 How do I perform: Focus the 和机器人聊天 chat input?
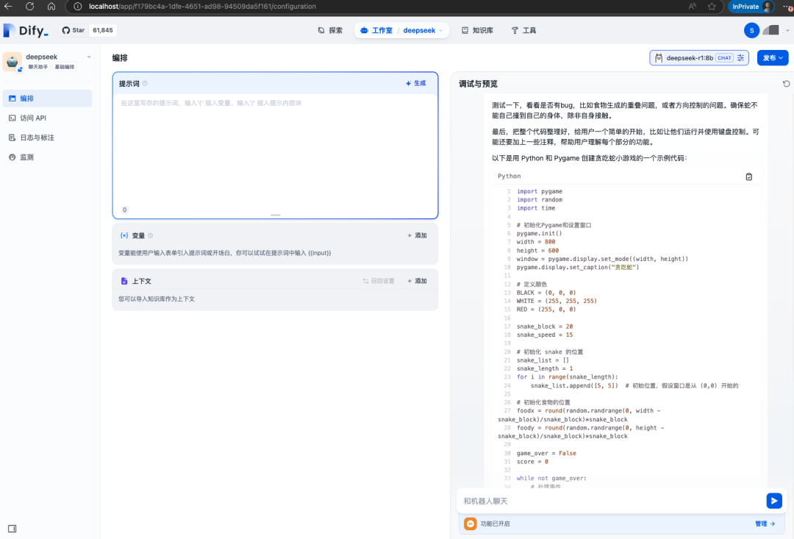[x=612, y=501]
